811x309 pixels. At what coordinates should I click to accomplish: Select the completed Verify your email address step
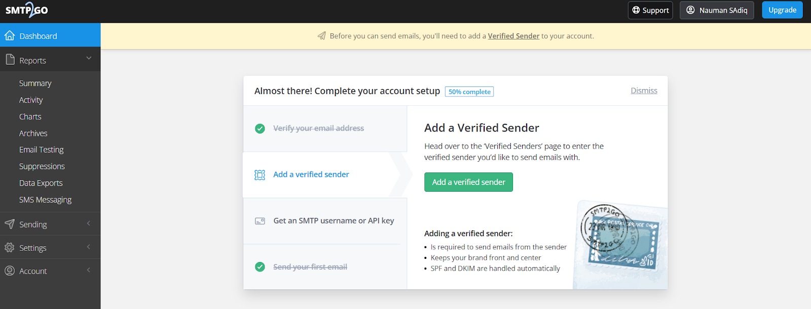tap(318, 128)
